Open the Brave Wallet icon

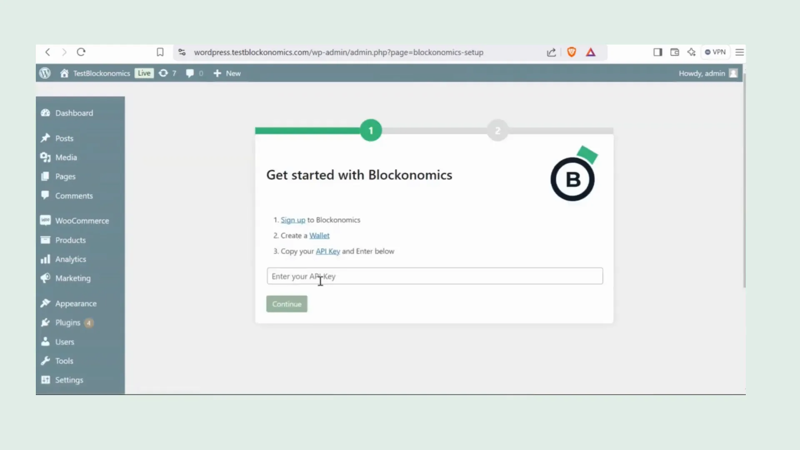point(675,52)
